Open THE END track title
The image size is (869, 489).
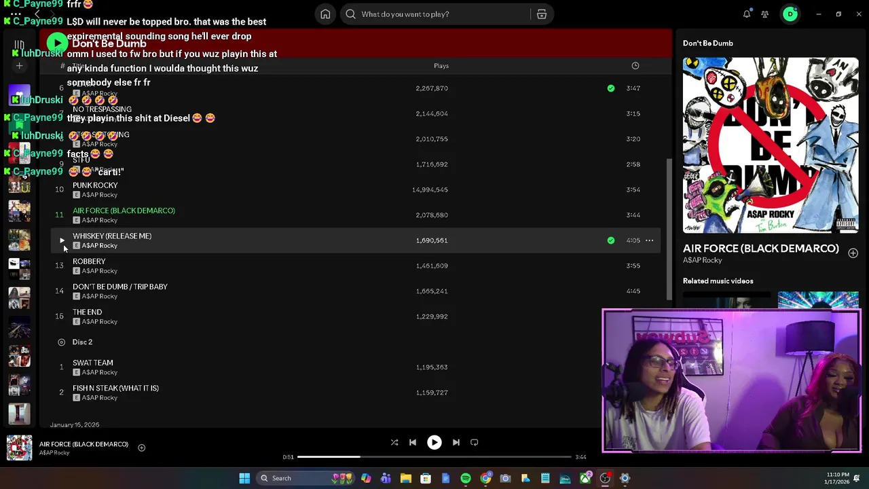tap(87, 312)
